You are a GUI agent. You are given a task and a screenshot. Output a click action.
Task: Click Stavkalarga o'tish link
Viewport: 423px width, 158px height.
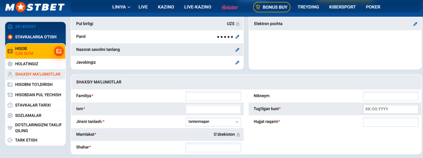tap(36, 37)
